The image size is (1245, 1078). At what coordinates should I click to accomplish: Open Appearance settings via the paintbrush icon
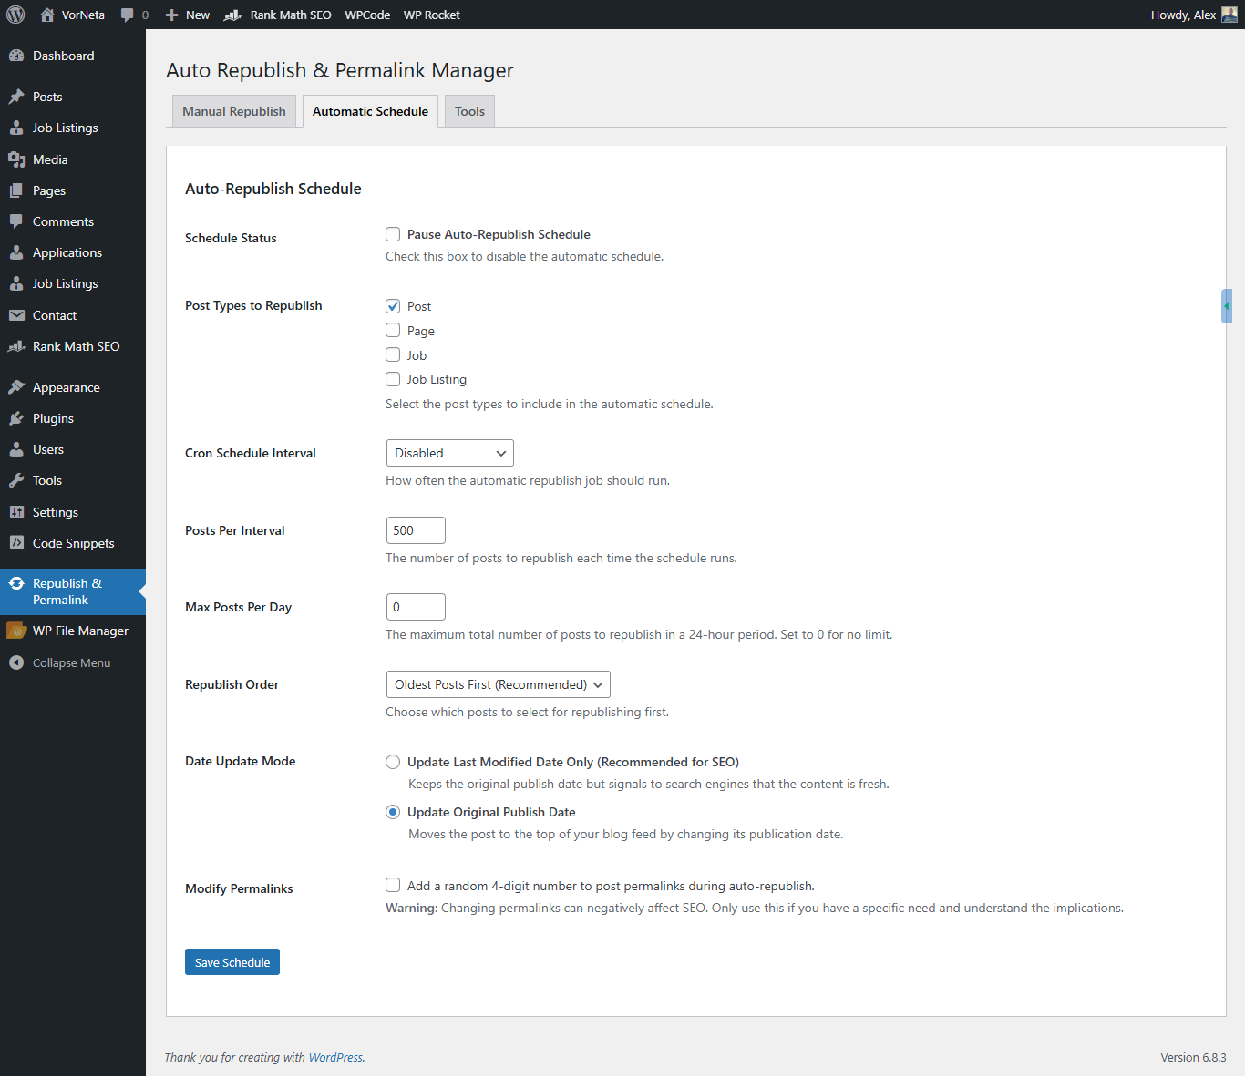(18, 386)
